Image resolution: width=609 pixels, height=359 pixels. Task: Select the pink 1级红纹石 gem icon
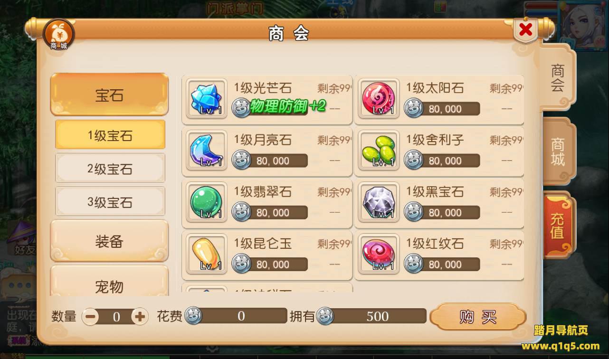pos(379,254)
